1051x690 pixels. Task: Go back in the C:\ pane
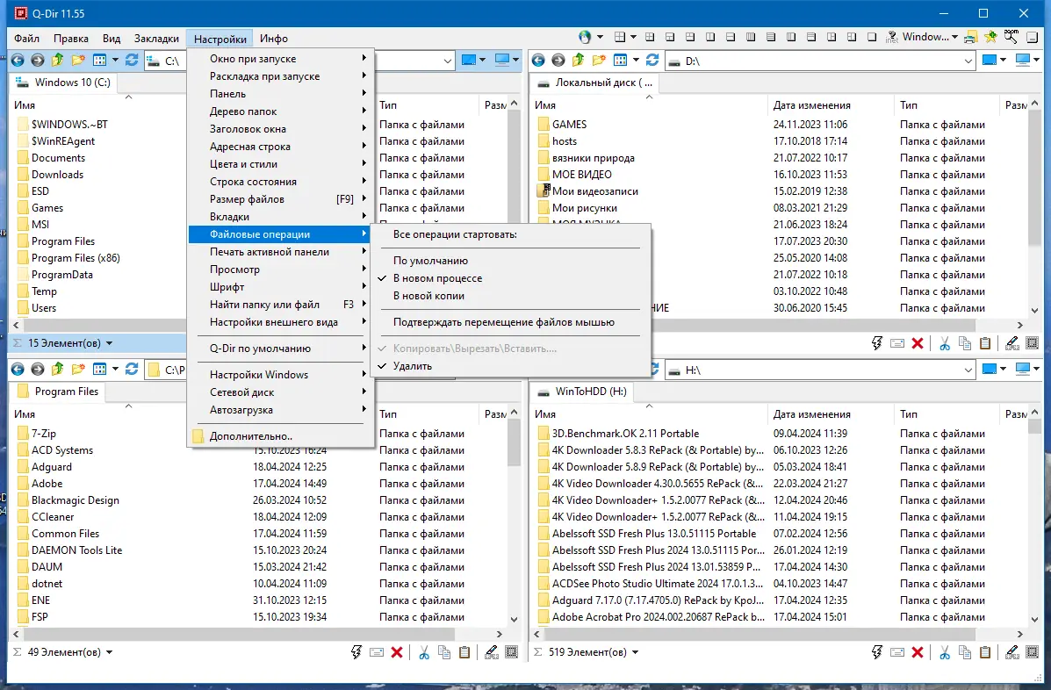click(18, 61)
